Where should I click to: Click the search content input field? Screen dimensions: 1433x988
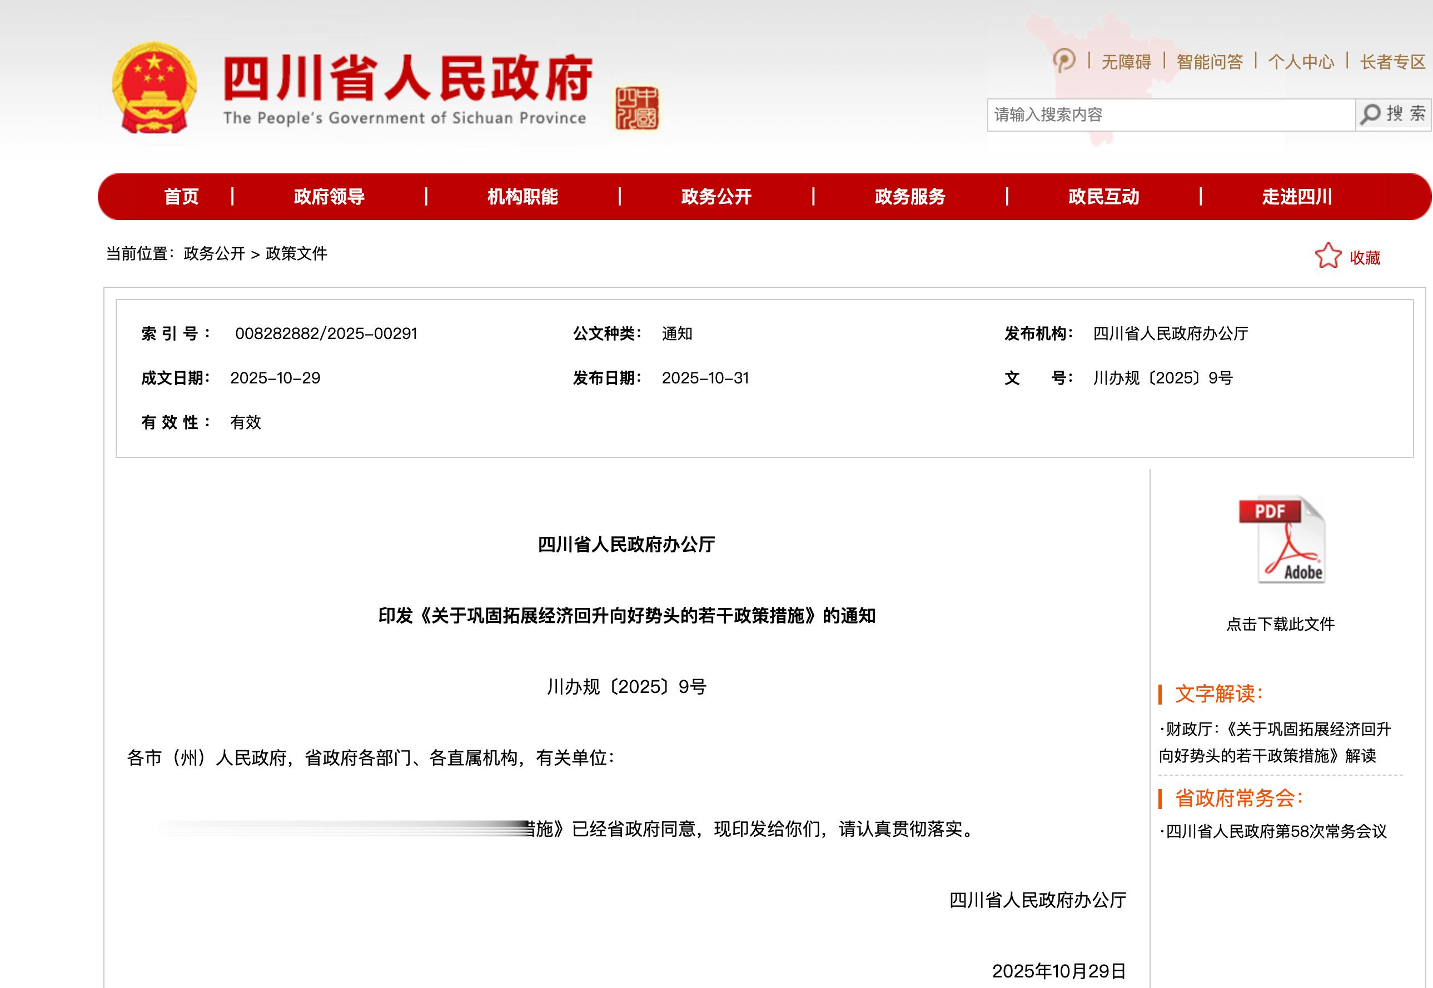(1171, 114)
